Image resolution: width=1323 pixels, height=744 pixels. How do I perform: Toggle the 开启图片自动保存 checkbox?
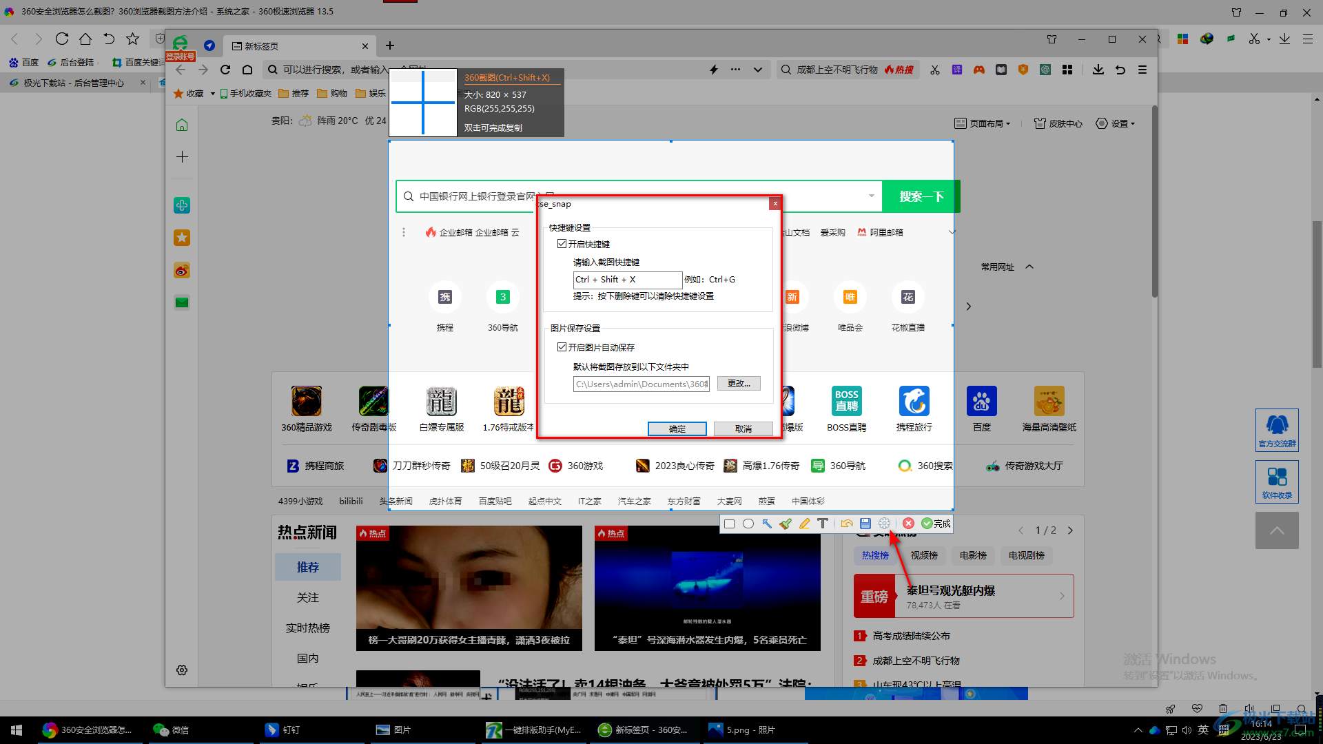562,347
